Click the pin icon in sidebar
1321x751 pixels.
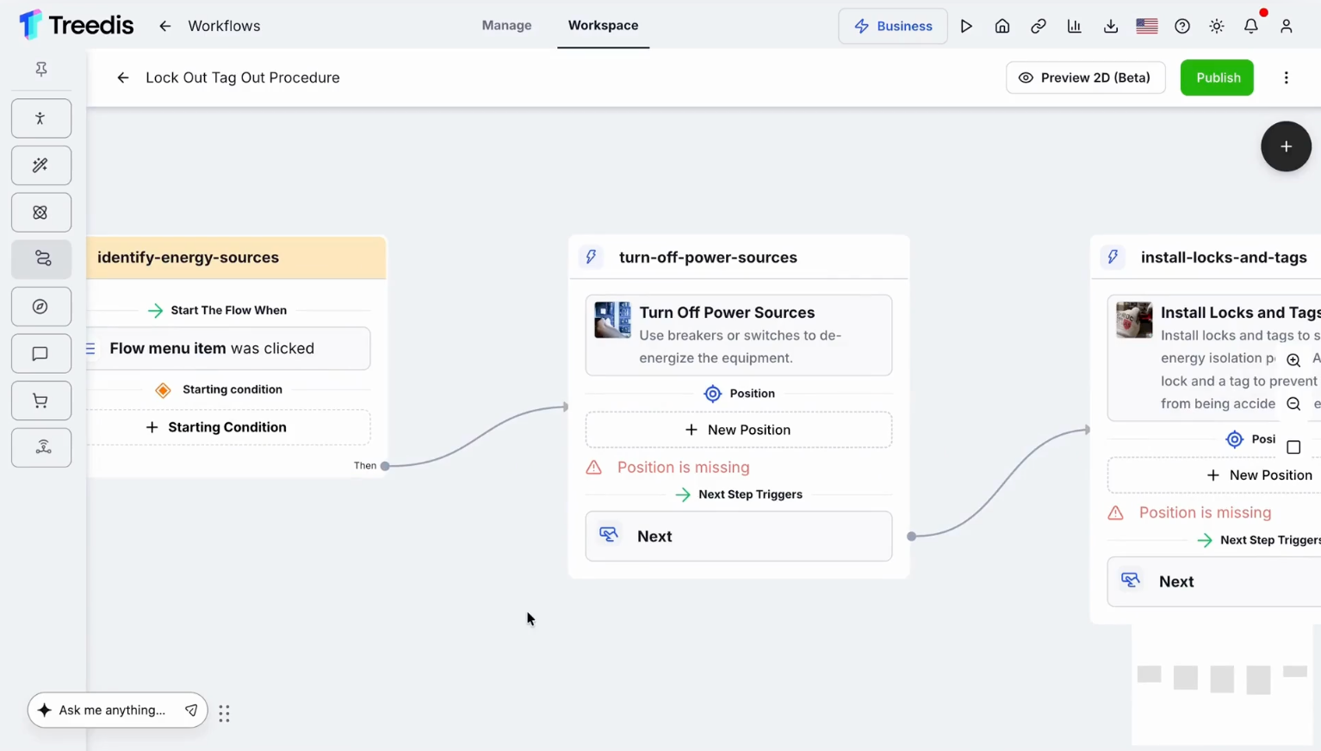(41, 69)
